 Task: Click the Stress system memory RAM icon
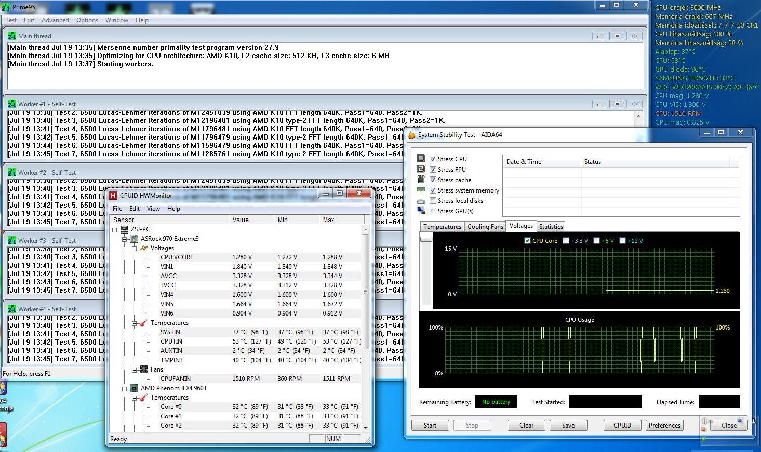coord(421,190)
